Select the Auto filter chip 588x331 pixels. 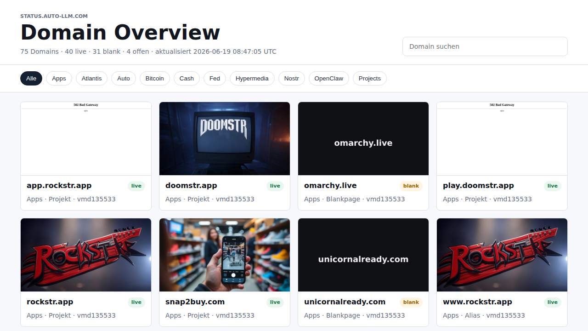pos(124,78)
